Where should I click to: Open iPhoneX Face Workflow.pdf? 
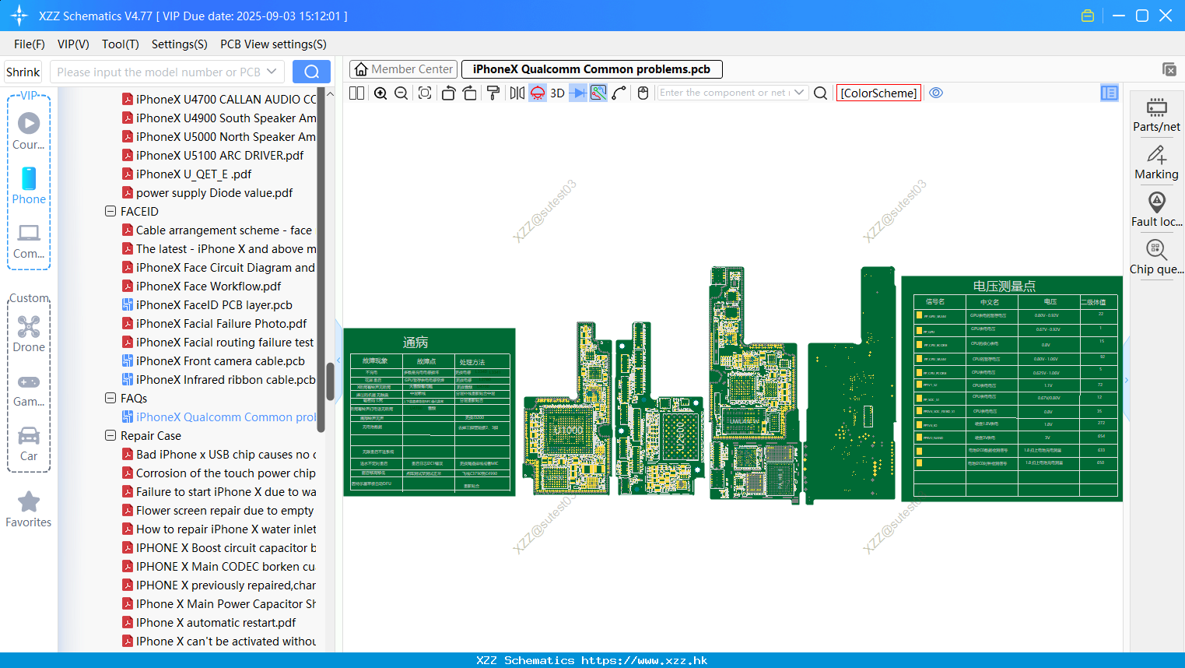tap(209, 286)
